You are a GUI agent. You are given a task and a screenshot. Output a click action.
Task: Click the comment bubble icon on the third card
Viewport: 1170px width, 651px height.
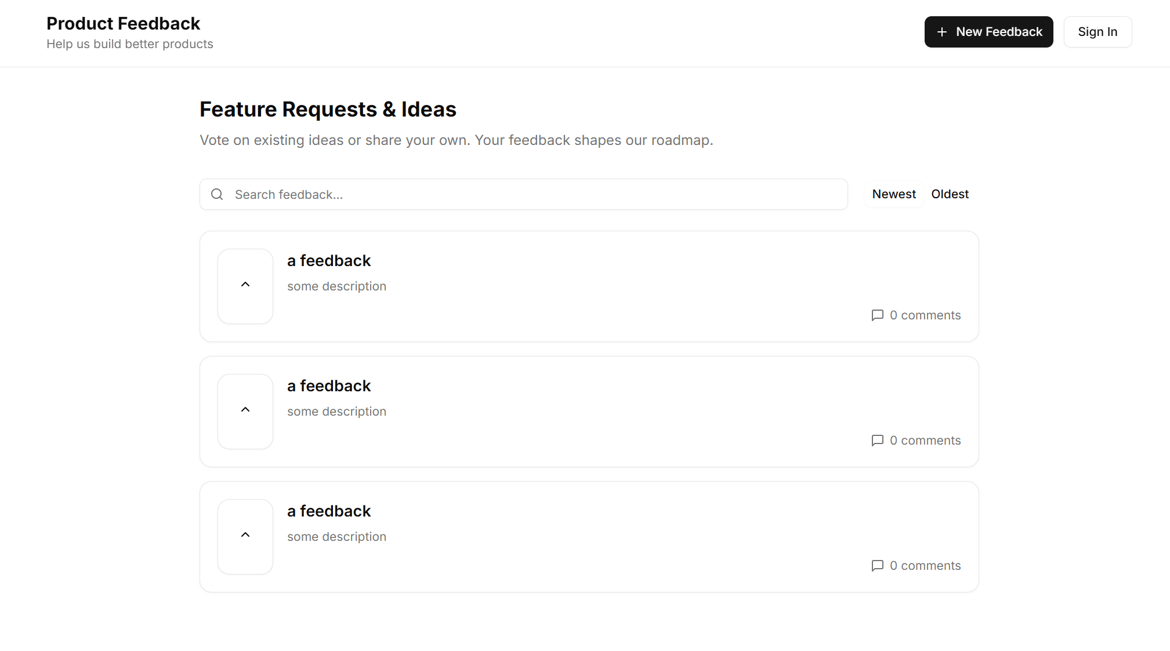pos(878,566)
